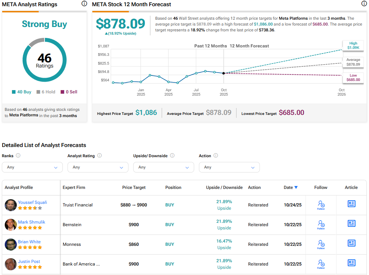
Task: Click the High $1.09K forecast label
Action: pyautogui.click(x=353, y=46)
